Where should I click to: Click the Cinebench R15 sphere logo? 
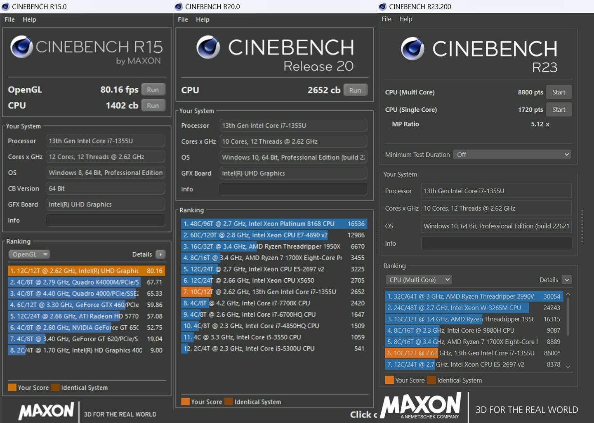tap(21, 47)
